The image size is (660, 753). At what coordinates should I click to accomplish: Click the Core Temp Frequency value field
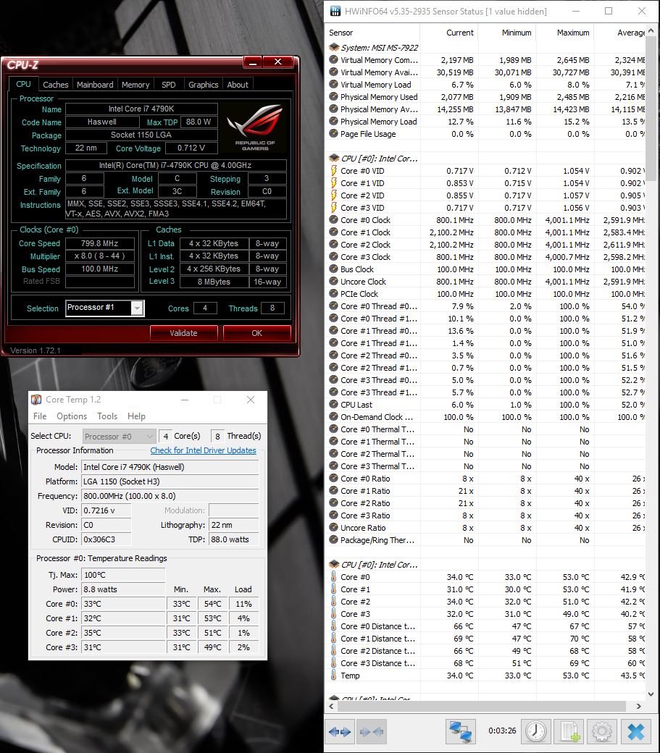click(x=170, y=496)
